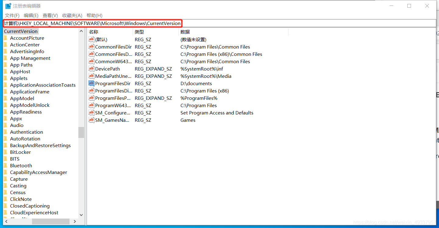Select the AppHost key
This screenshot has width=439, height=228.
[20, 71]
